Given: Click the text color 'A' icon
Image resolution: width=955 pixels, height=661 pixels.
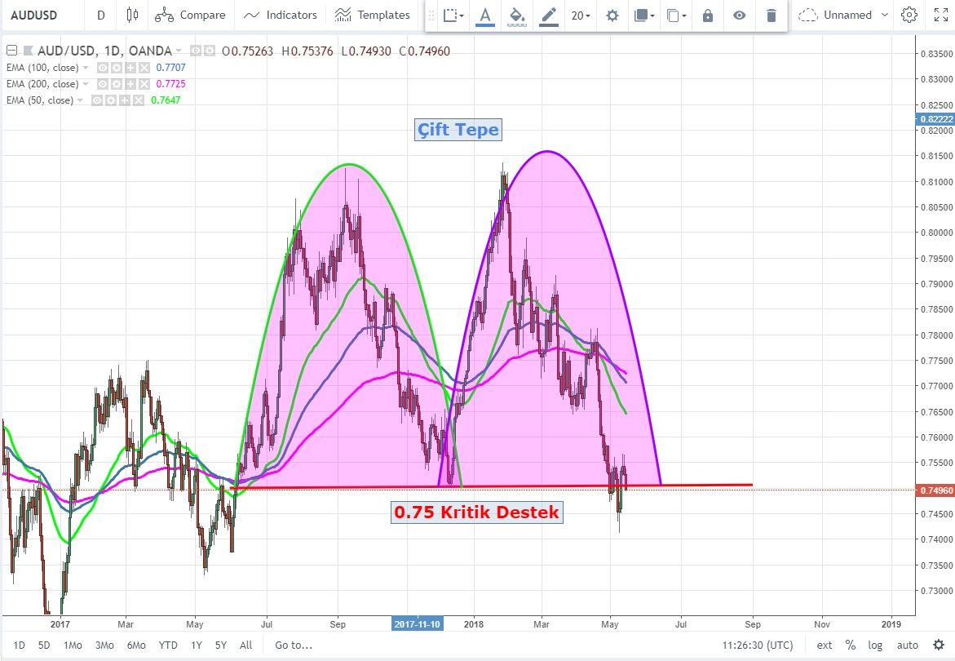Looking at the screenshot, I should (485, 15).
